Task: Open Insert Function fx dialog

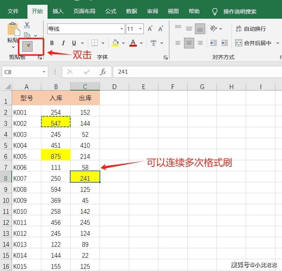Action: tap(103, 72)
